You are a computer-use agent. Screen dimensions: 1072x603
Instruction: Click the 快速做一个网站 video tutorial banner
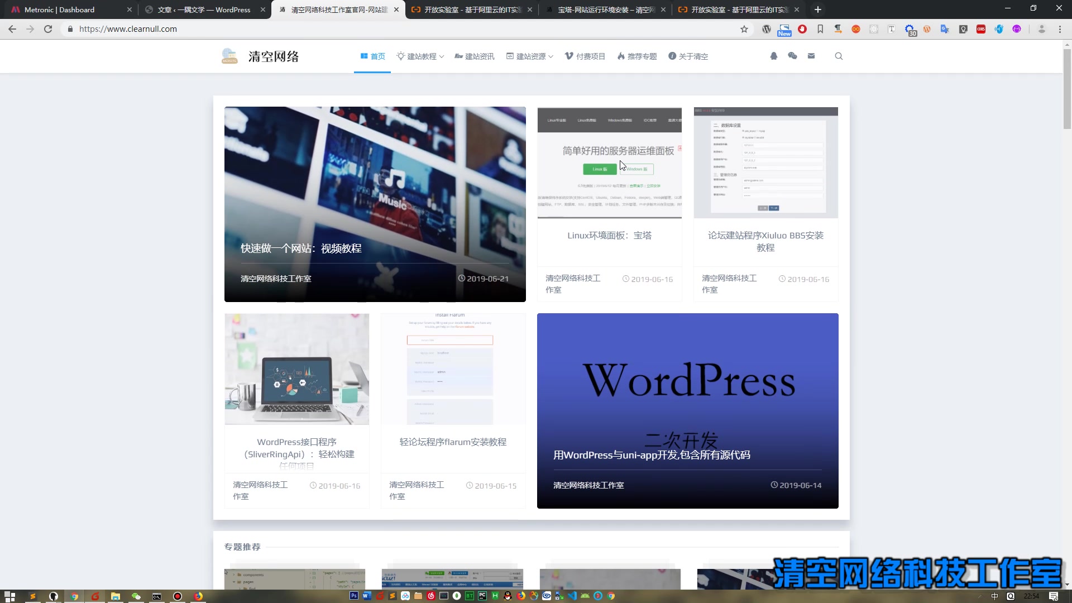375,204
